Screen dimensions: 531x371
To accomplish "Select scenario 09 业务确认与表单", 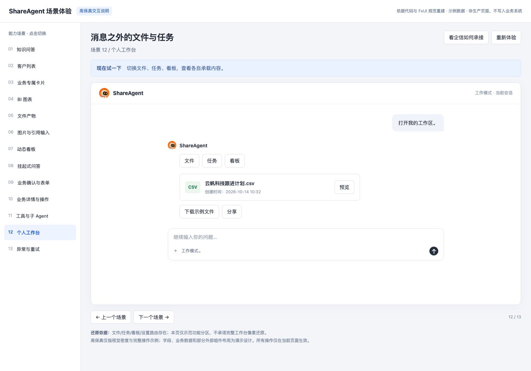I will [x=40, y=183].
